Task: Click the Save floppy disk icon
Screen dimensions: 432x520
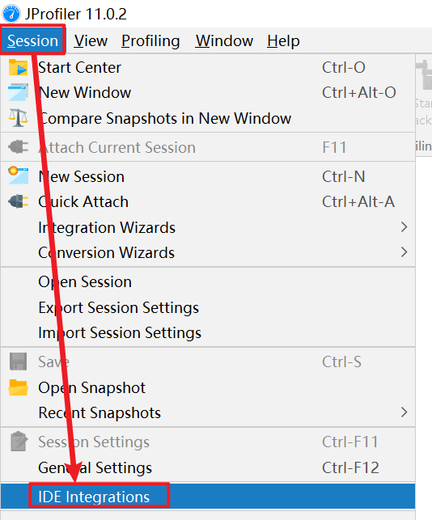Action: pyautogui.click(x=18, y=361)
